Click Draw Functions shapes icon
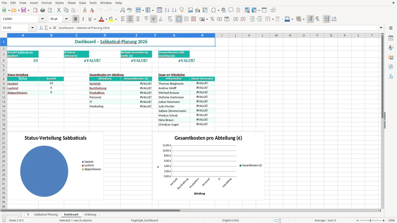Screen dimensions: 397x223 [x=273, y=10]
